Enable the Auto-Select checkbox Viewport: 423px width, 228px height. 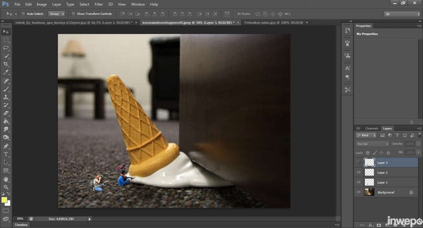23,14
